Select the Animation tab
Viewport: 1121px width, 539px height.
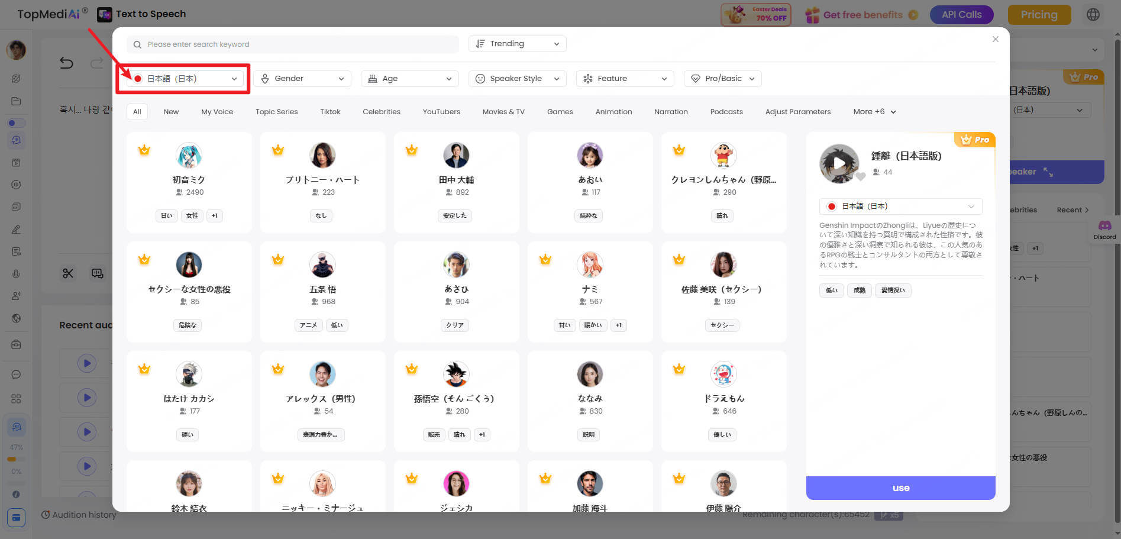[x=613, y=112]
